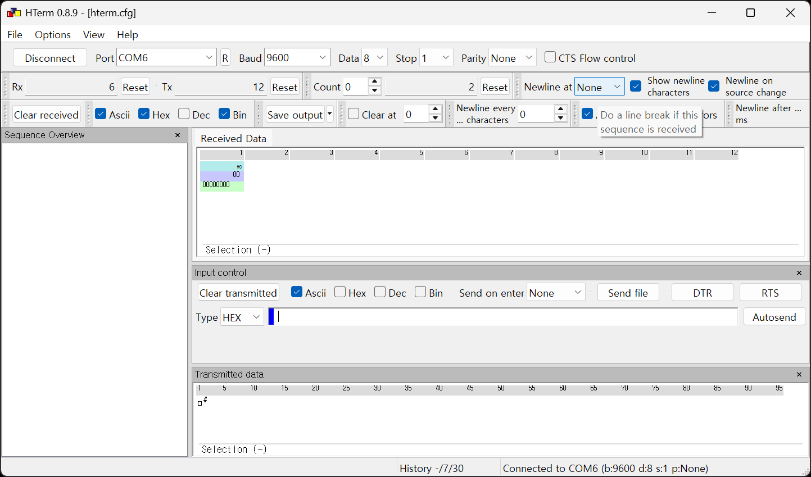Close the Transmitted data panel
811x477 pixels.
coord(799,375)
